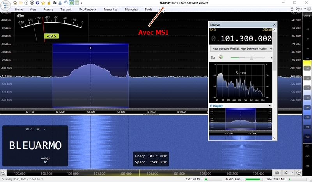Open the Haut-parleurs audio device dropdown
The image size is (312, 182).
[x=241, y=49]
